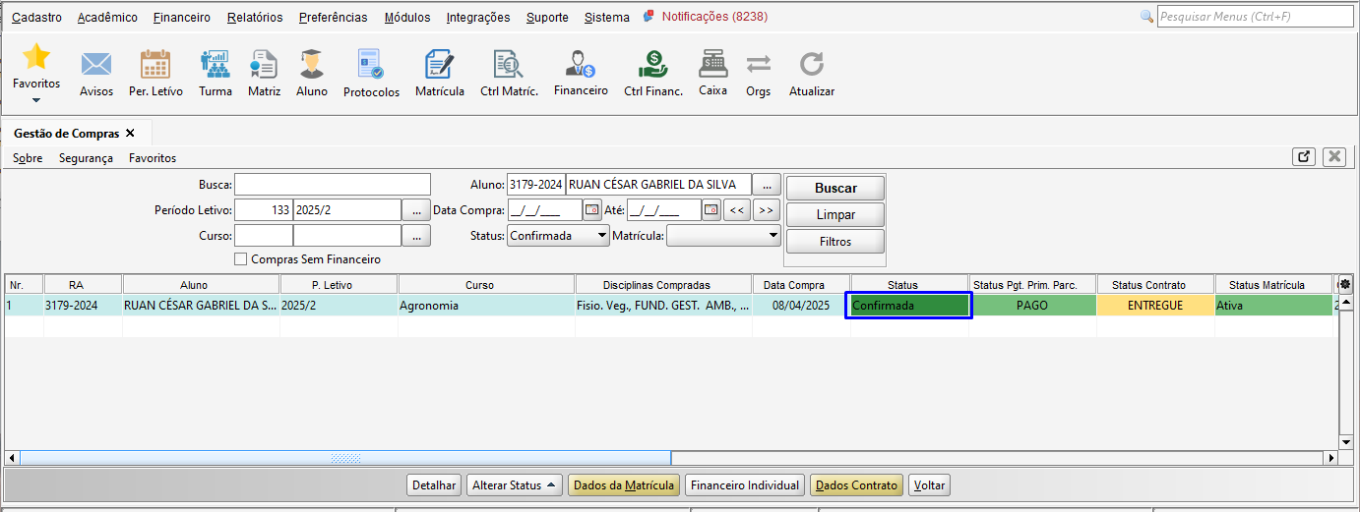Screen dimensions: 1360x512
Task: Click the horizontal scrollbar thumb of the grid
Action: click(345, 458)
